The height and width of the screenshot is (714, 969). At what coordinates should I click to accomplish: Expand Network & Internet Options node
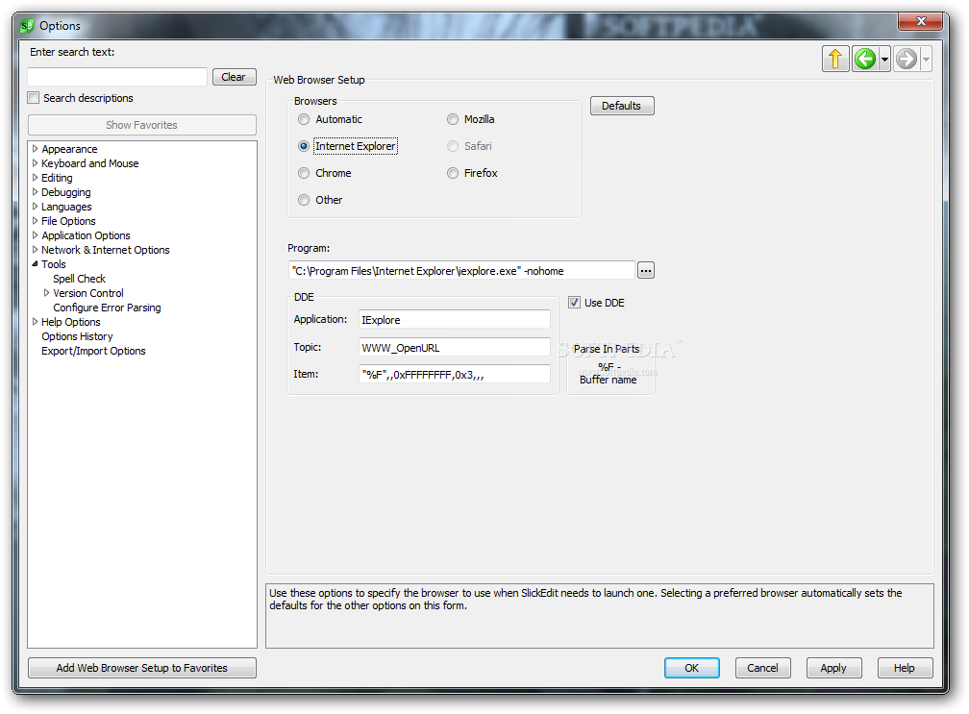[36, 250]
